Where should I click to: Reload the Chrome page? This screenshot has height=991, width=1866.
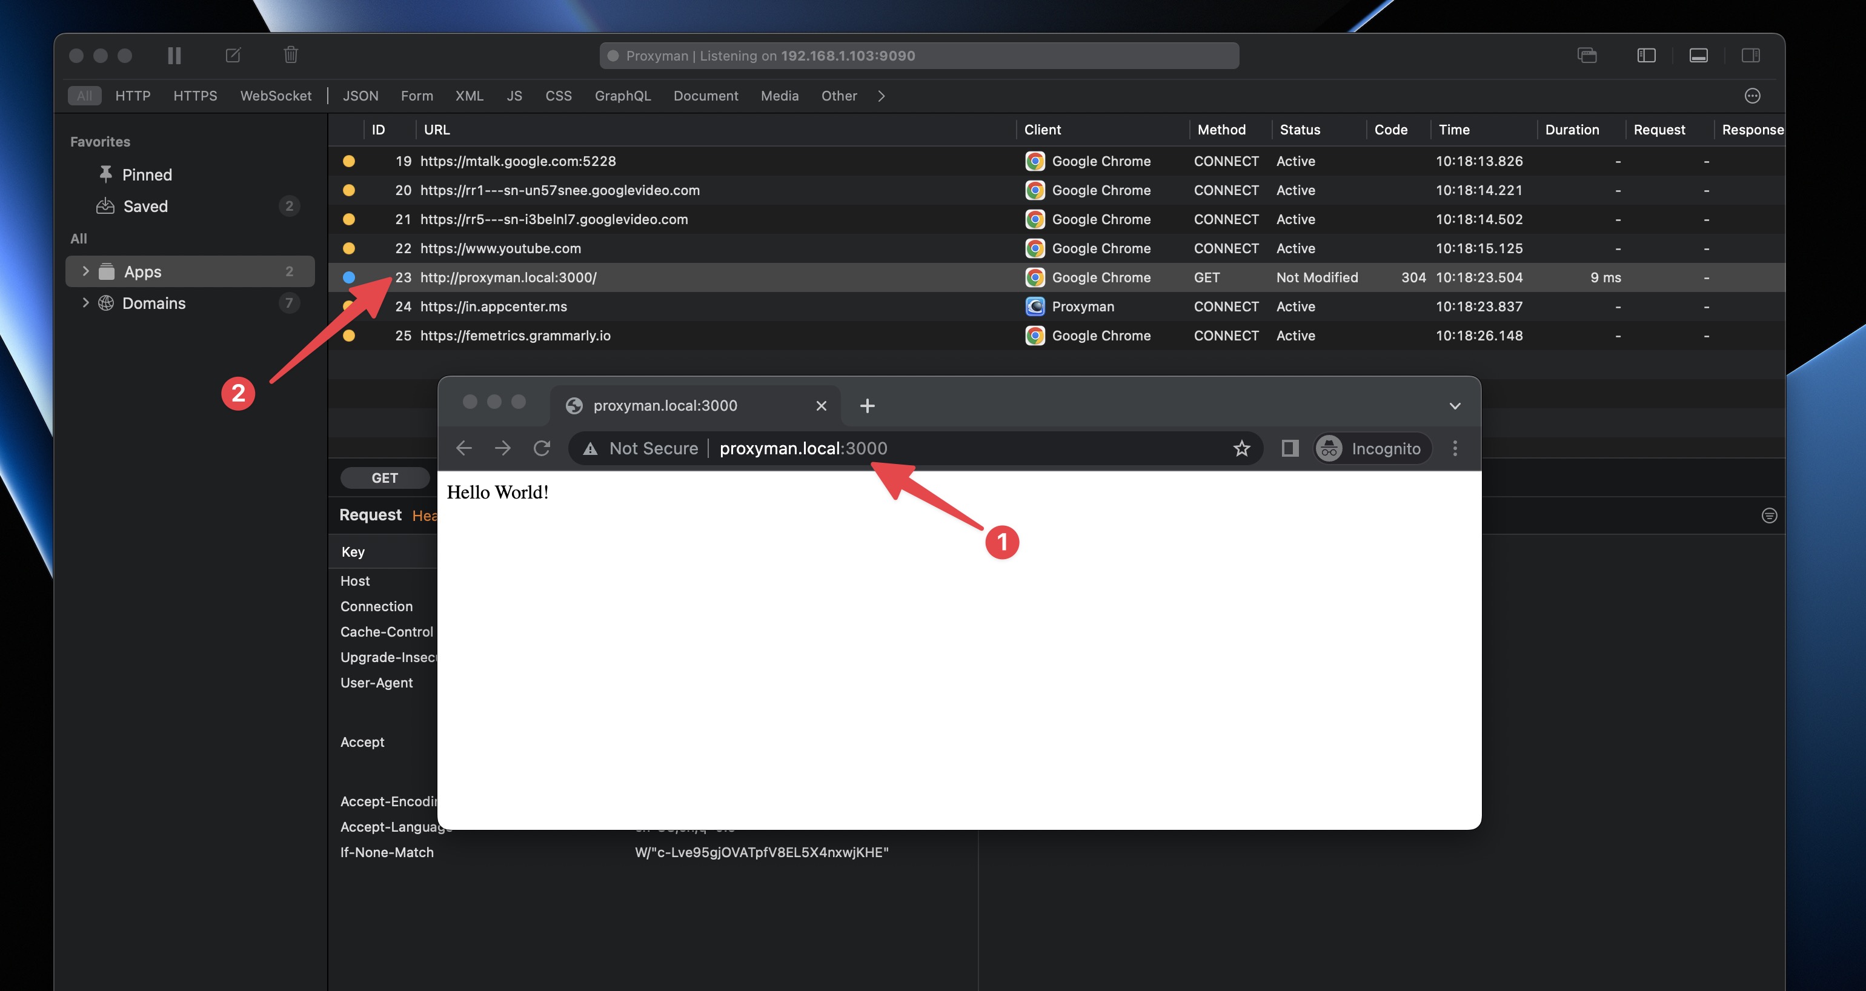pyautogui.click(x=541, y=448)
